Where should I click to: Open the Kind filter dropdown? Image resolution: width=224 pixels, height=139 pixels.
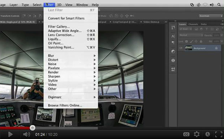tap(185, 29)
